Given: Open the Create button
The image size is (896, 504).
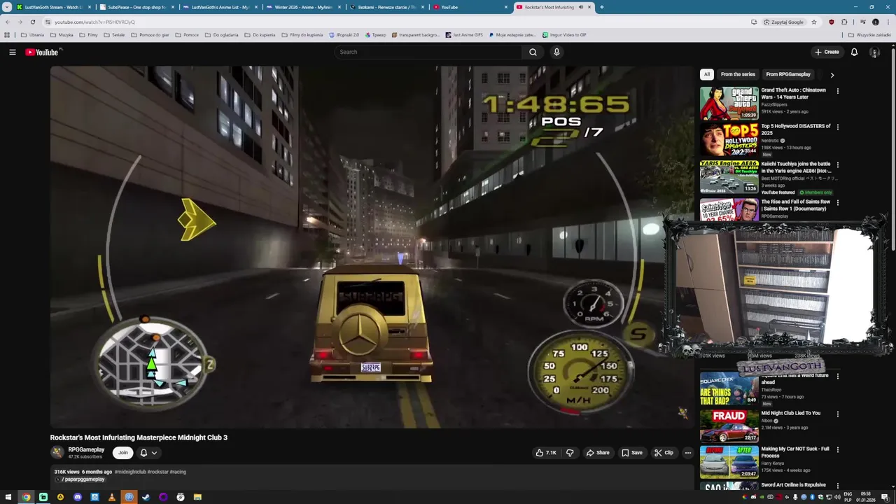Looking at the screenshot, I should point(827,52).
